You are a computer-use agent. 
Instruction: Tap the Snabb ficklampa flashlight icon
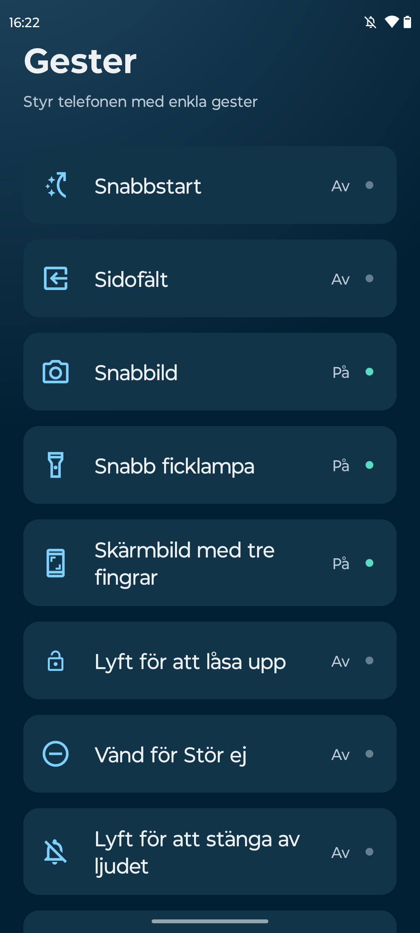coord(56,465)
